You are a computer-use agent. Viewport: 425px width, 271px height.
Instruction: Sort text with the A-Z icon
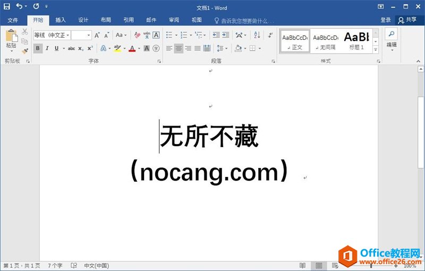point(257,35)
